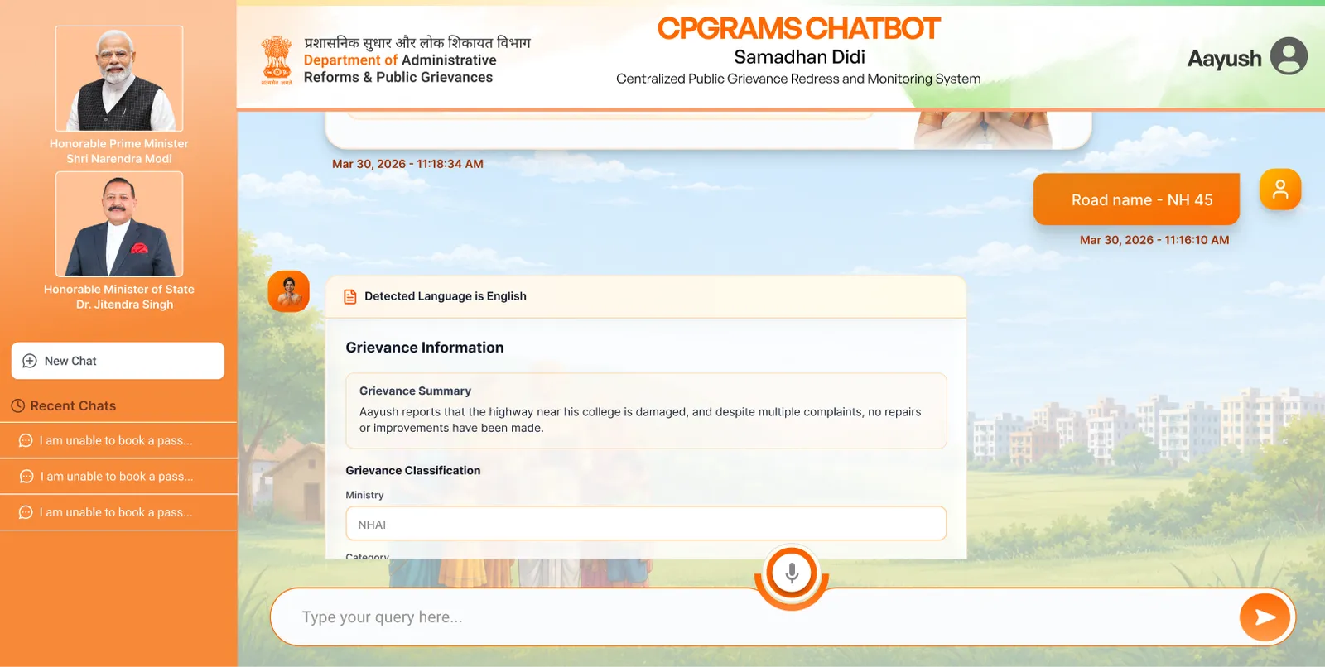Send the query with the arrow button

[1265, 617]
